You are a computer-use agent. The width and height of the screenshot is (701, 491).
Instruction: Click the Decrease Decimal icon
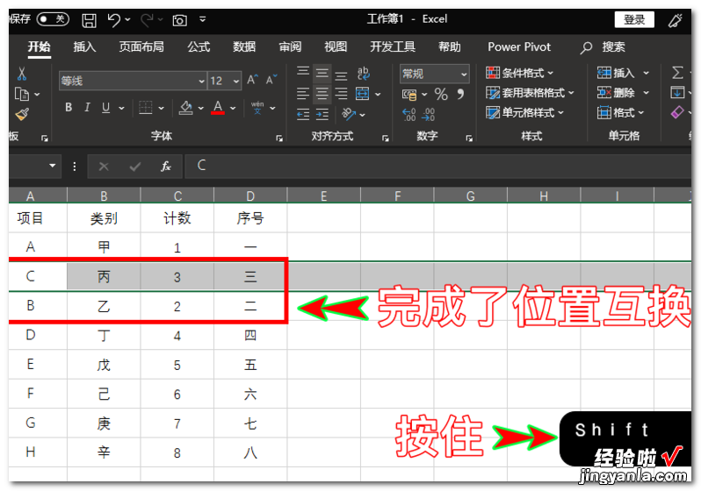[x=428, y=115]
